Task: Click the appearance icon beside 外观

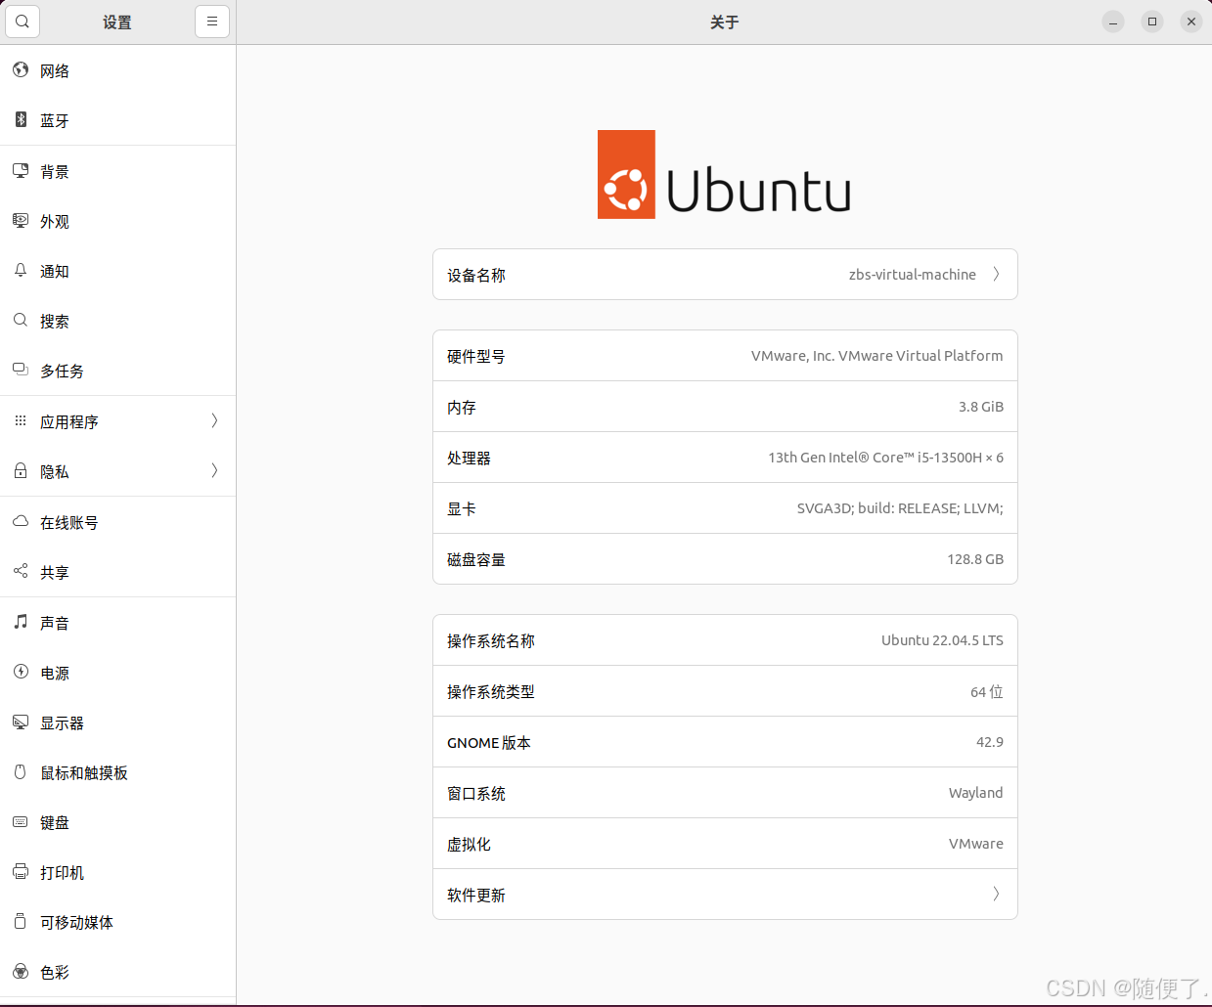Action: pos(21,220)
